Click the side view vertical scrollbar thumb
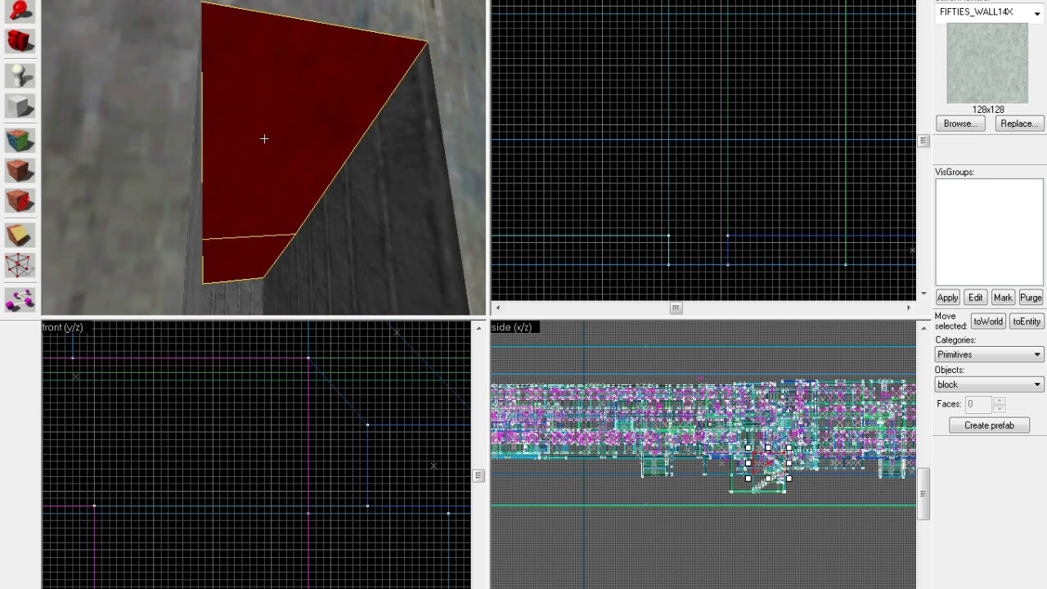This screenshot has width=1047, height=589. (923, 493)
